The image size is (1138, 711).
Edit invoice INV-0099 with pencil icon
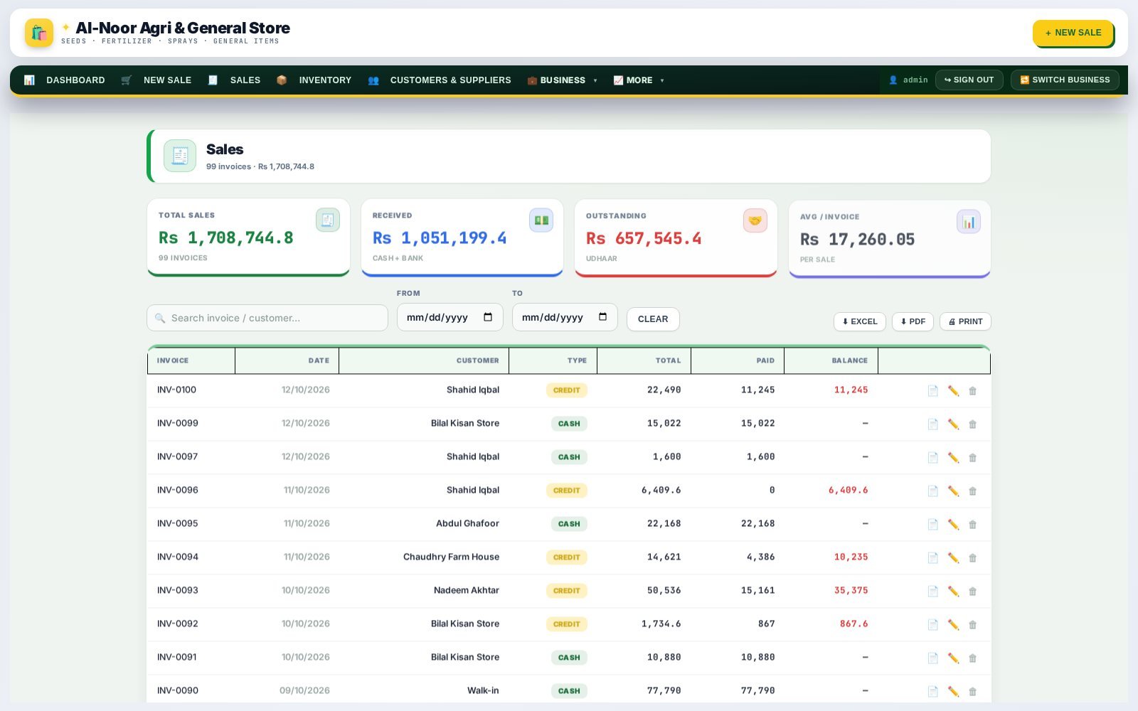point(953,424)
